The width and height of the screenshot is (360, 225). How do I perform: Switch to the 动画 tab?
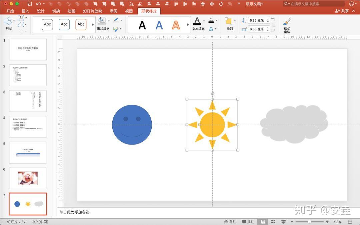tap(71, 11)
